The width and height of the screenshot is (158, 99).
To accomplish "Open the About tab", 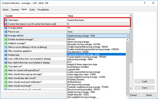I will [x=6, y=10].
